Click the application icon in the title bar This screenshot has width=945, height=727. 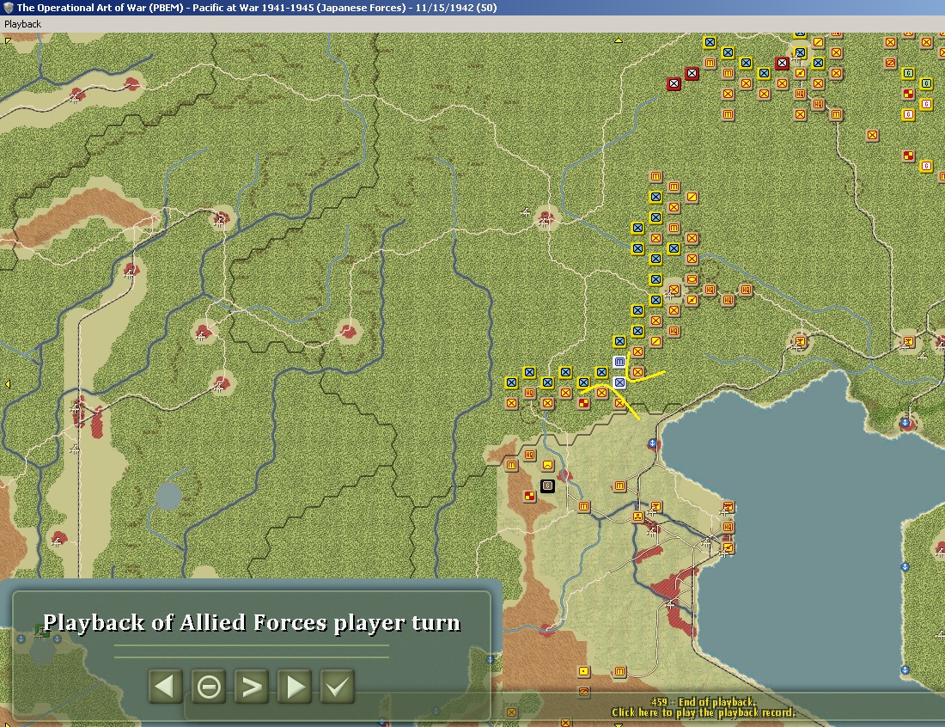[8, 8]
